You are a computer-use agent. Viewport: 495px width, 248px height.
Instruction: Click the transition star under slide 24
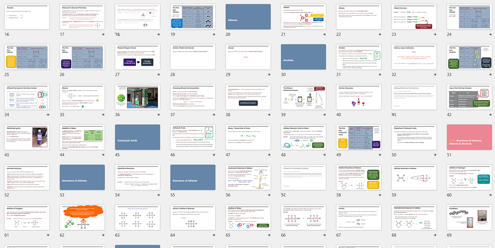pos(490,35)
